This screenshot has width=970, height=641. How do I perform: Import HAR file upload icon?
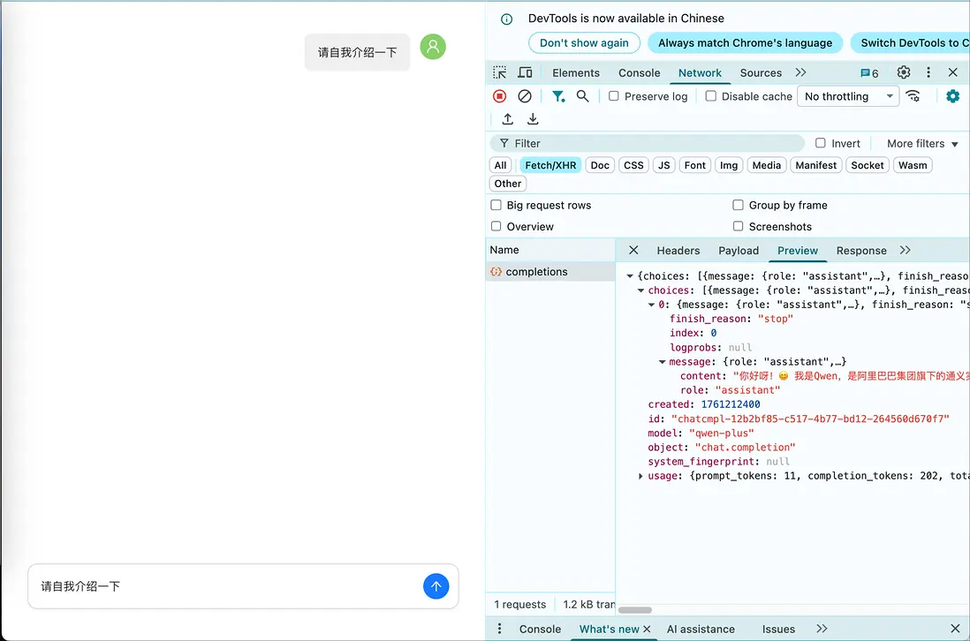[x=508, y=119]
